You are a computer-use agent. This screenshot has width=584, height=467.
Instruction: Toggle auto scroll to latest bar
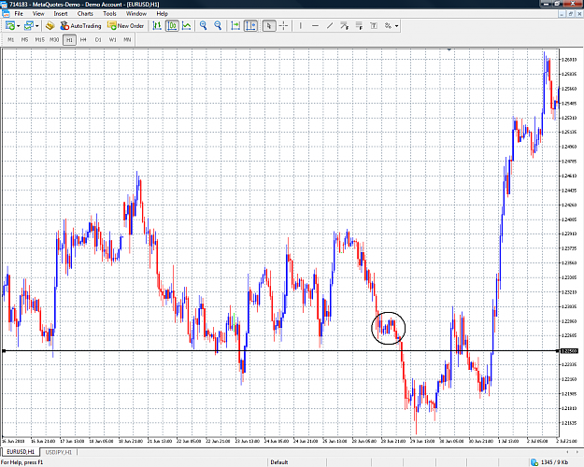click(235, 26)
